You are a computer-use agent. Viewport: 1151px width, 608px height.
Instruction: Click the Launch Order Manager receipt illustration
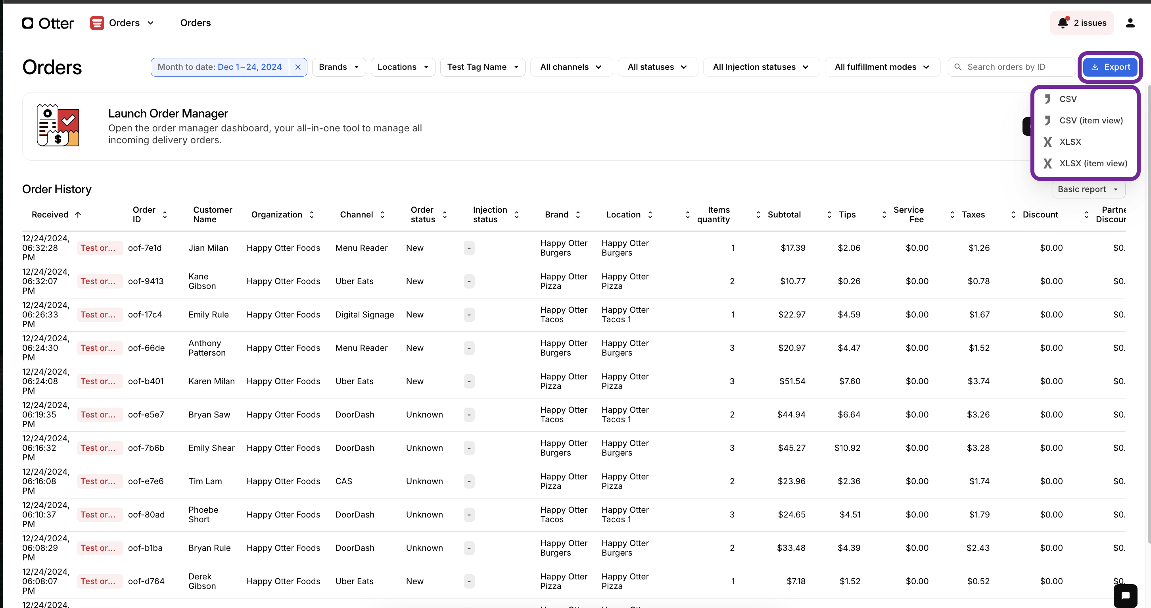click(58, 126)
